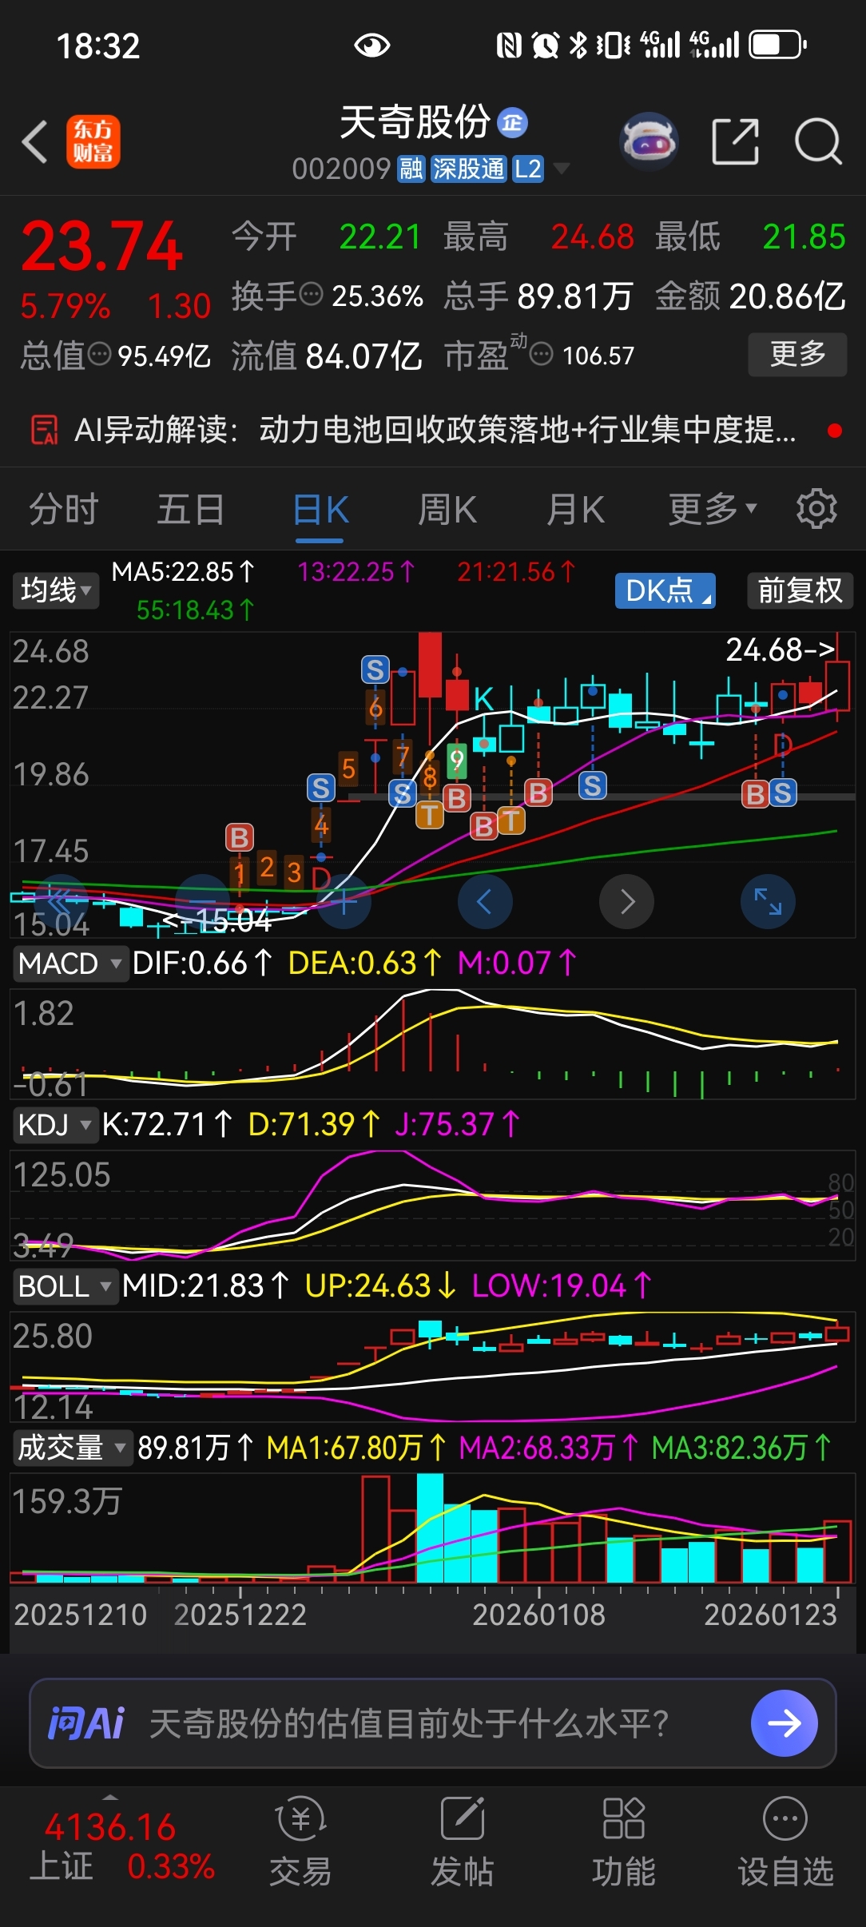Open 交易 trade icon
The width and height of the screenshot is (866, 1927).
pyautogui.click(x=300, y=1820)
